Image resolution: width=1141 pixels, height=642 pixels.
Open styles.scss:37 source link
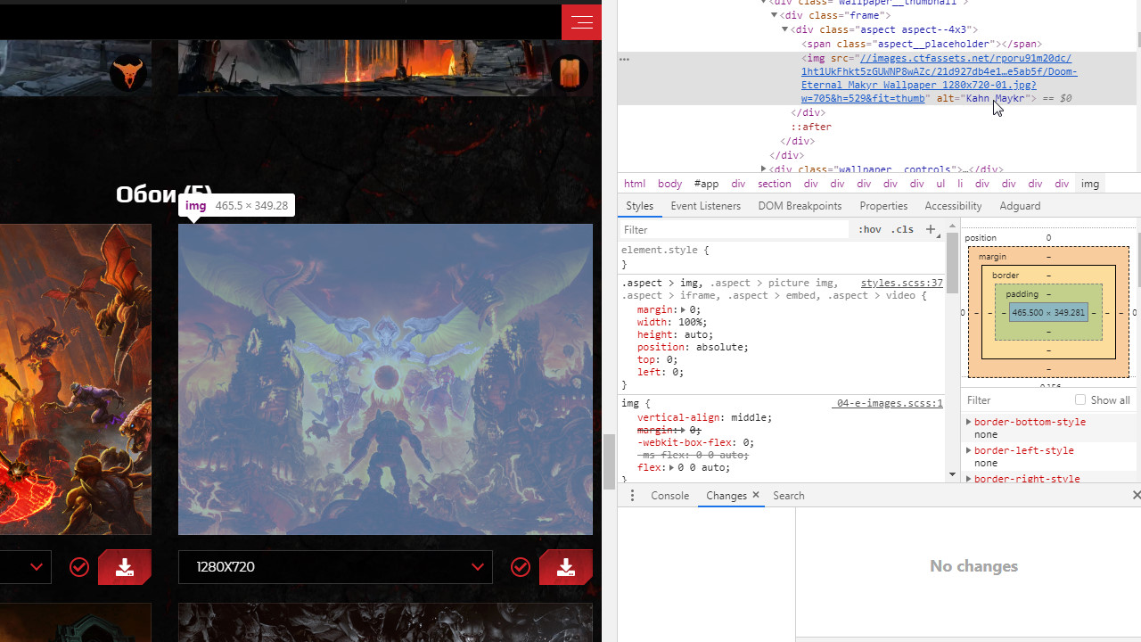click(x=901, y=283)
